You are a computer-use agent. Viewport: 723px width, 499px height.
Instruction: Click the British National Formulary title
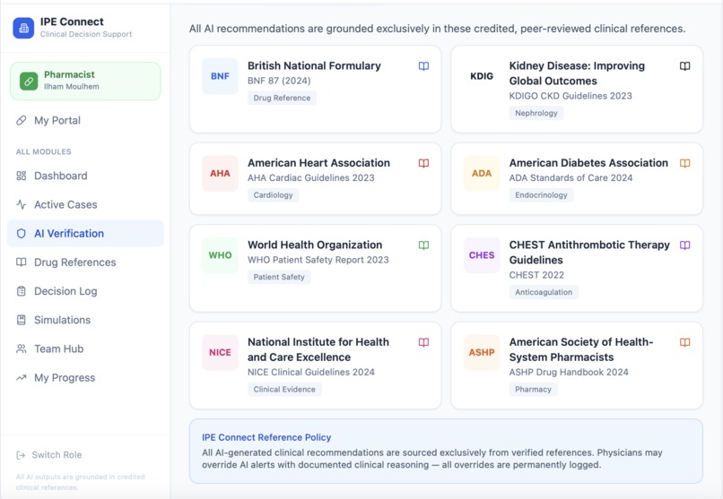(314, 65)
